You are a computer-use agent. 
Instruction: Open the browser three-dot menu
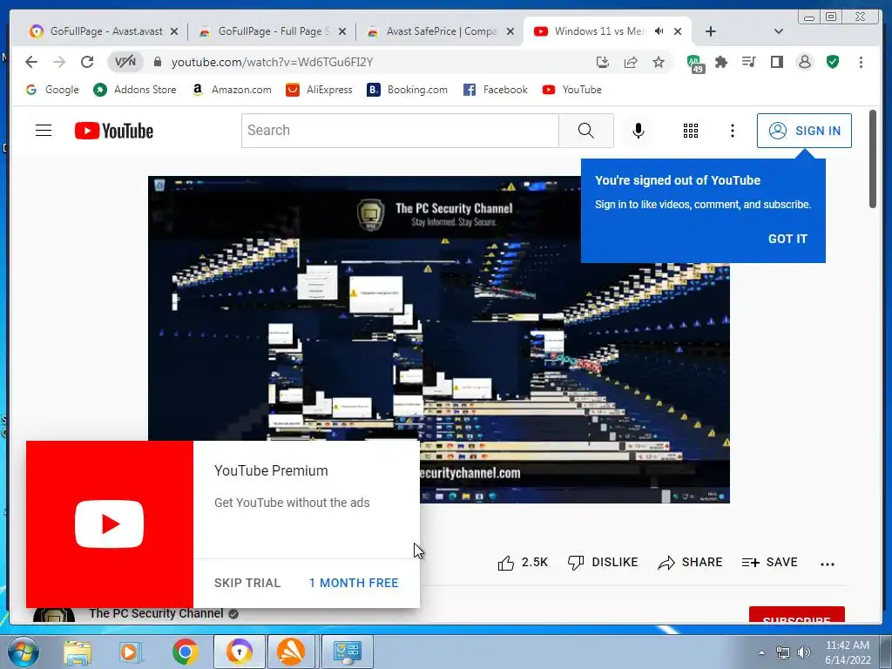(x=861, y=62)
